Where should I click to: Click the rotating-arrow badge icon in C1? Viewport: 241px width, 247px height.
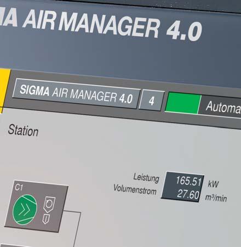[x=49, y=204]
